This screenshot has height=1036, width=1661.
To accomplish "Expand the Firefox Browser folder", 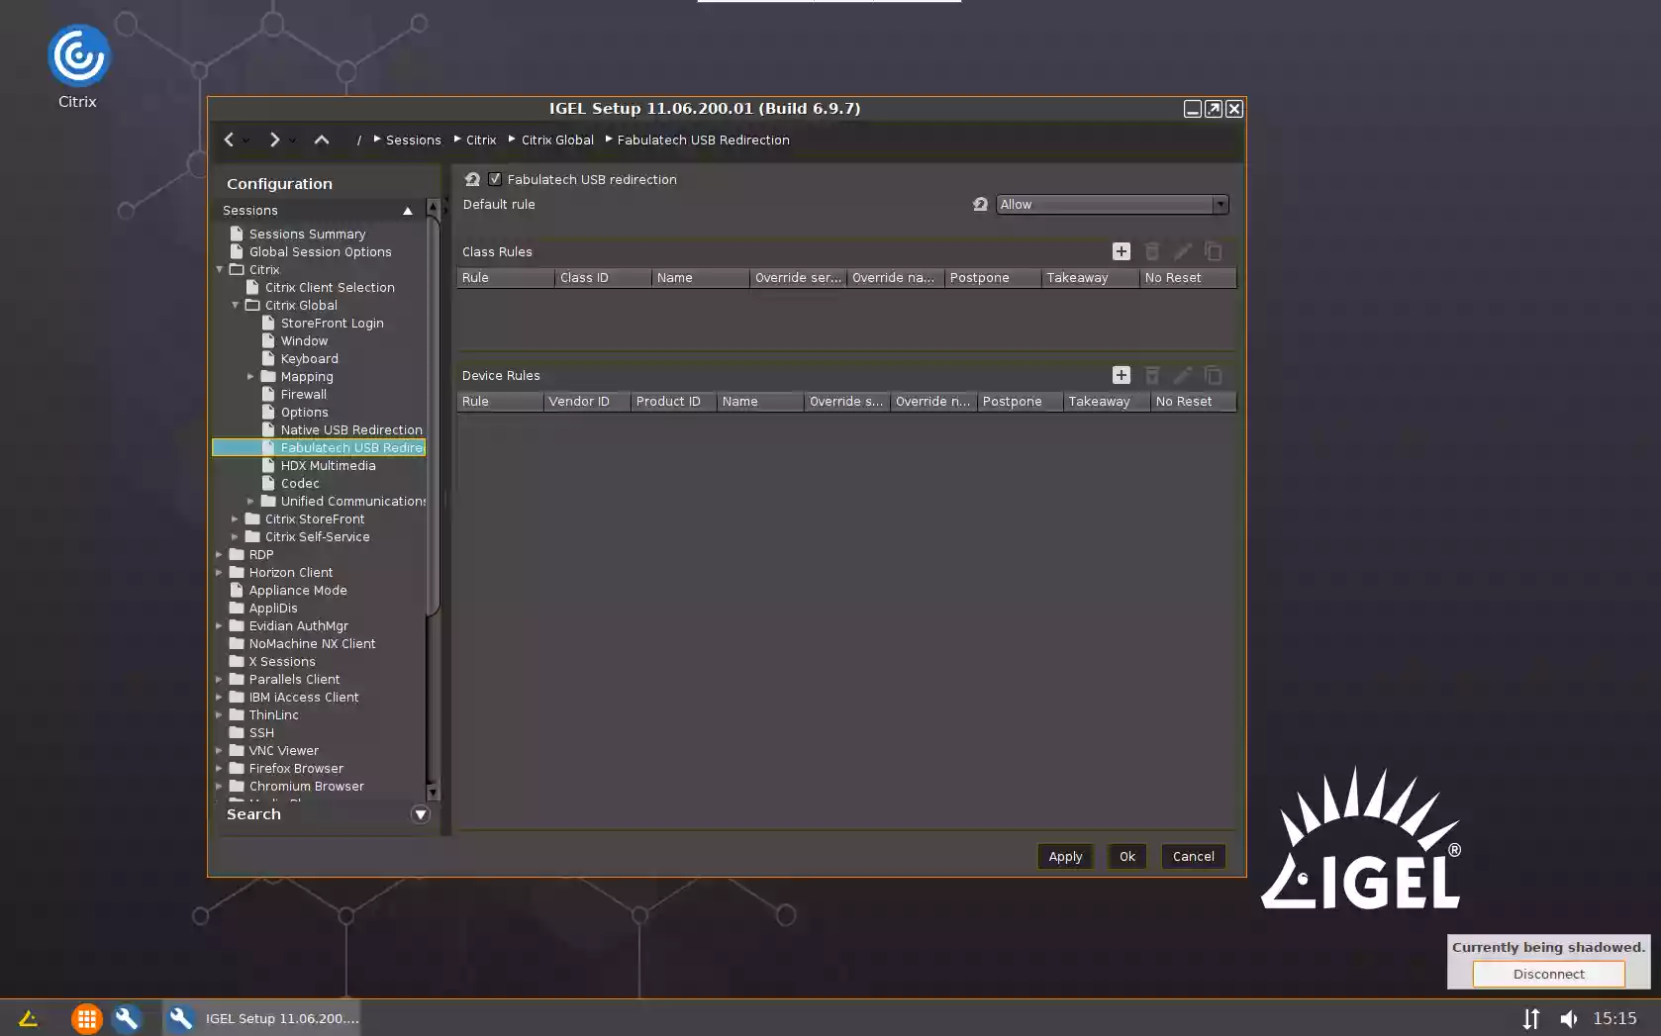I will pyautogui.click(x=219, y=768).
